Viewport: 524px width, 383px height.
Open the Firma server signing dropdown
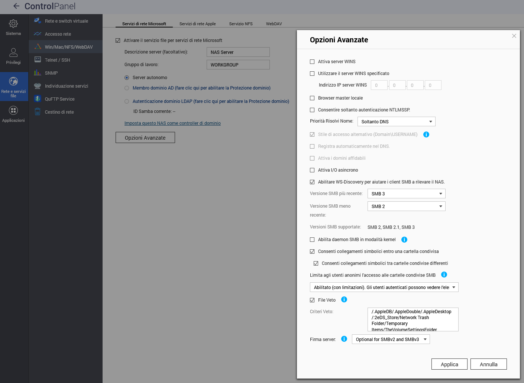[391, 339]
